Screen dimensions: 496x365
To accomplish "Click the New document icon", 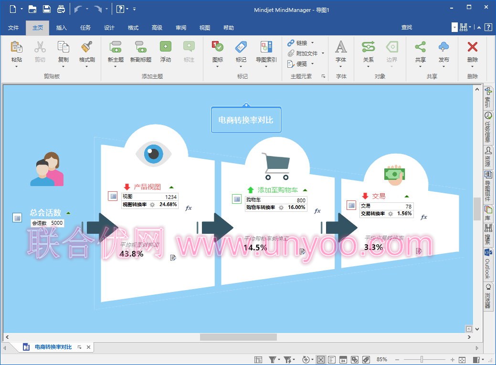I will pyautogui.click(x=13, y=9).
